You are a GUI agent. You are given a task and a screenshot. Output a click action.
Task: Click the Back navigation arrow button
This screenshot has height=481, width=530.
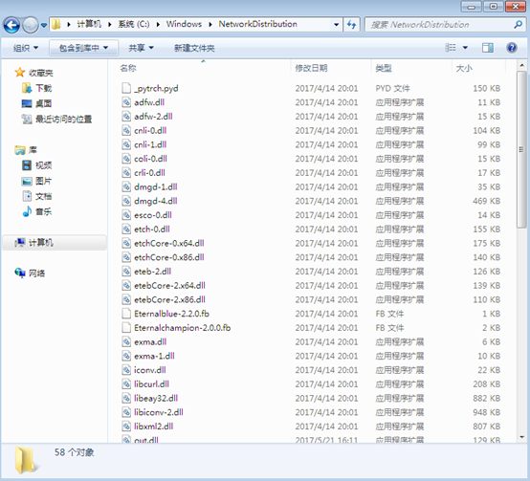[x=11, y=25]
